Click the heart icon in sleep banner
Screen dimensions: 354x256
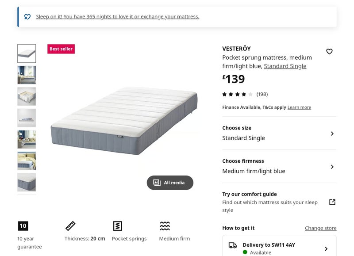click(x=27, y=17)
